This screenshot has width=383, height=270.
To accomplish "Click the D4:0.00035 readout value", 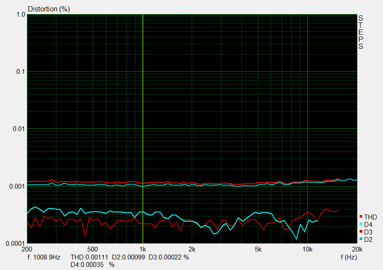I will [x=87, y=265].
